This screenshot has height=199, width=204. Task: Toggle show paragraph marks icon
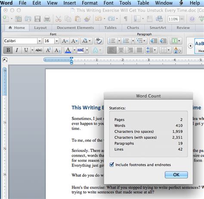click(x=126, y=19)
